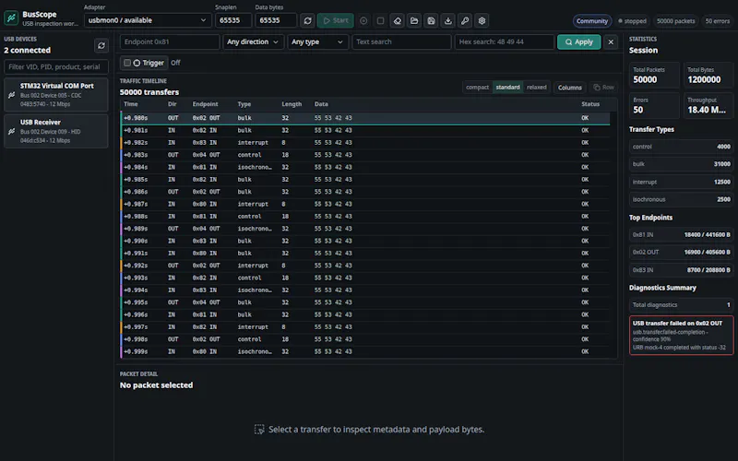Click the Row copy button
Screen dimensions: 738x461
(x=604, y=87)
